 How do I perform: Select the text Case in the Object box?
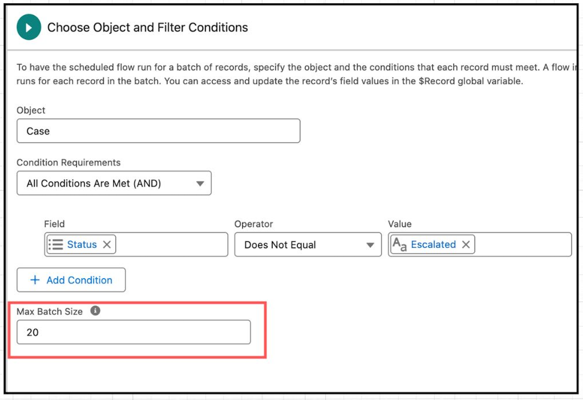click(x=38, y=131)
